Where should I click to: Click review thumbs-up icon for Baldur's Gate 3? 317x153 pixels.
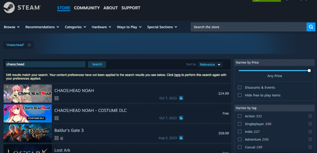coord(181,138)
